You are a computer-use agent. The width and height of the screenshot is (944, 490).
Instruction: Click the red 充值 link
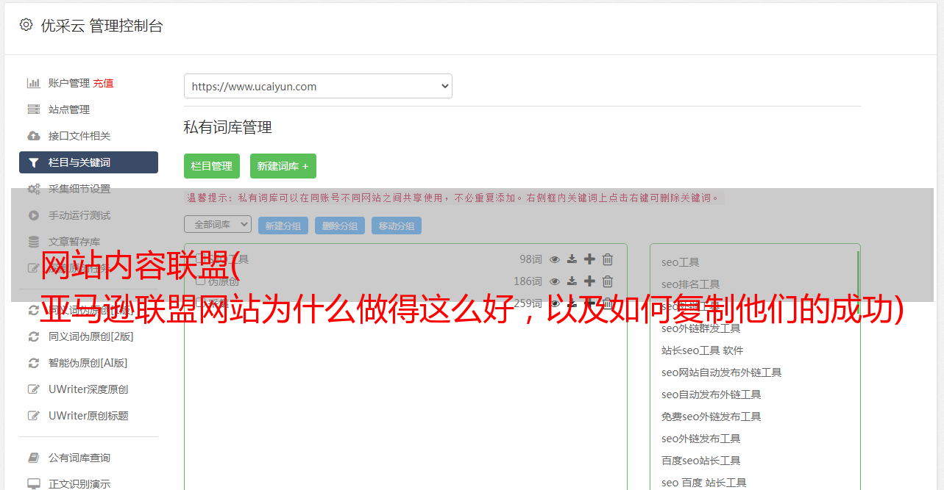tap(103, 83)
